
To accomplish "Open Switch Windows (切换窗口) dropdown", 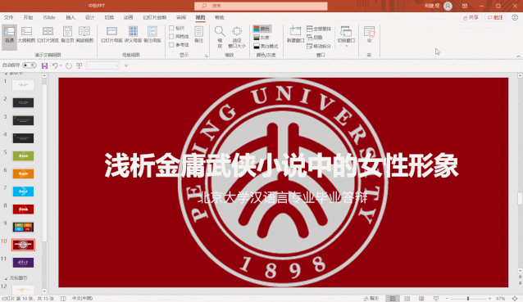I will [x=346, y=36].
